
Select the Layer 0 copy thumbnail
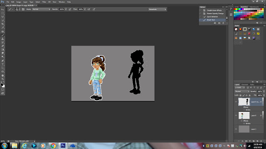(x=244, y=102)
